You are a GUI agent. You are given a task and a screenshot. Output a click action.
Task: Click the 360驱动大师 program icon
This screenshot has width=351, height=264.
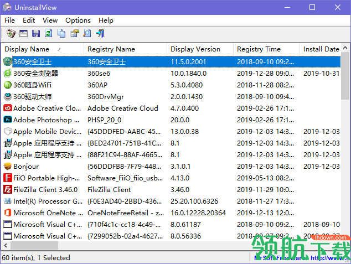click(x=8, y=96)
